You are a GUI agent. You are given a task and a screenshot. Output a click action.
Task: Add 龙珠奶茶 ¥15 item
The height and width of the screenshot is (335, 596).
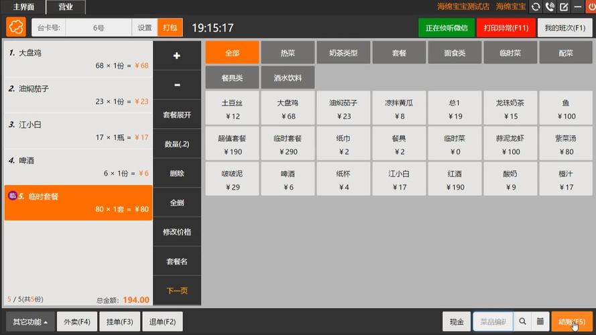pyautogui.click(x=510, y=109)
